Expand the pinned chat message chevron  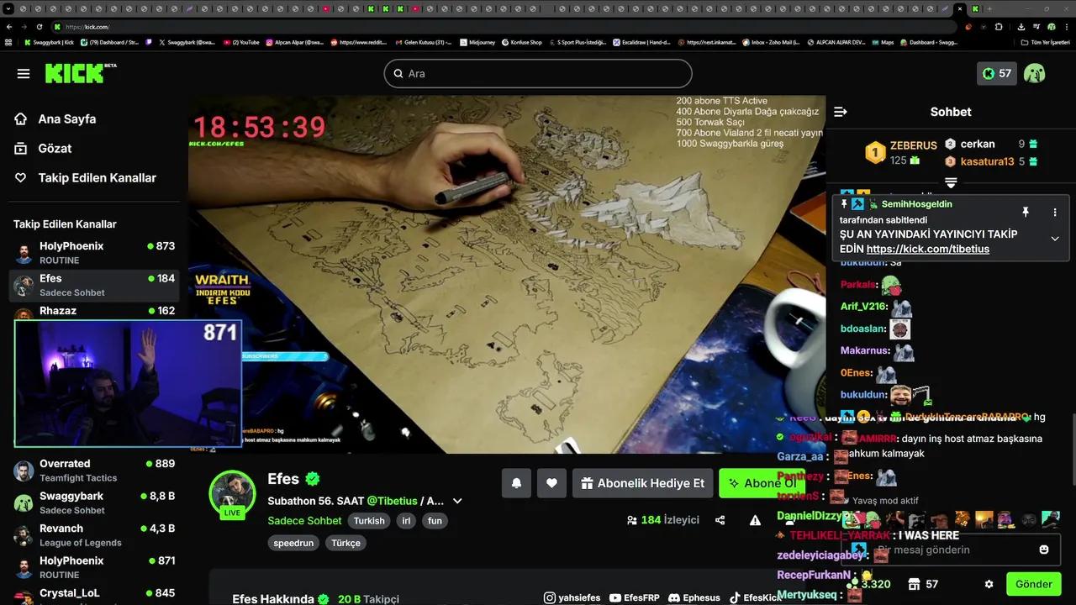[1054, 239]
